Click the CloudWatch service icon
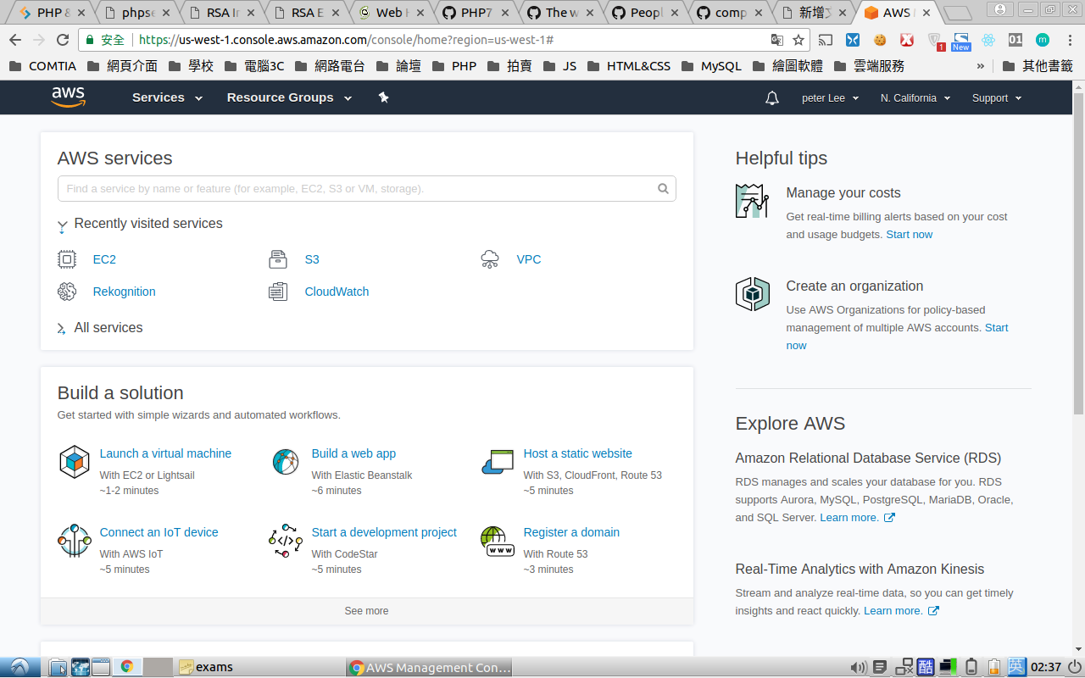The width and height of the screenshot is (1085, 678). [278, 292]
